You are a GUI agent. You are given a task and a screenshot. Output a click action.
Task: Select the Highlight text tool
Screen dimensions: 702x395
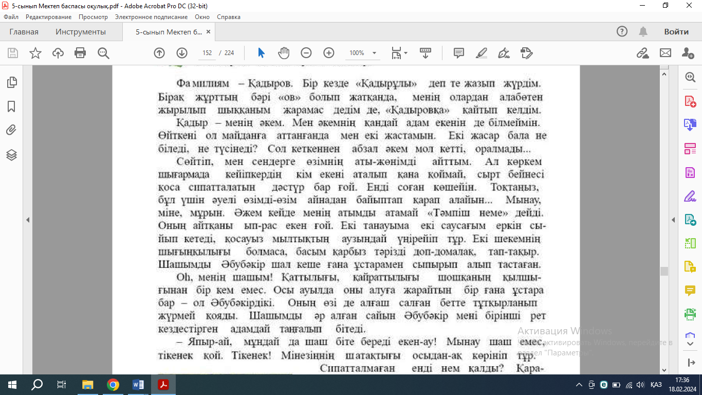[x=482, y=53]
